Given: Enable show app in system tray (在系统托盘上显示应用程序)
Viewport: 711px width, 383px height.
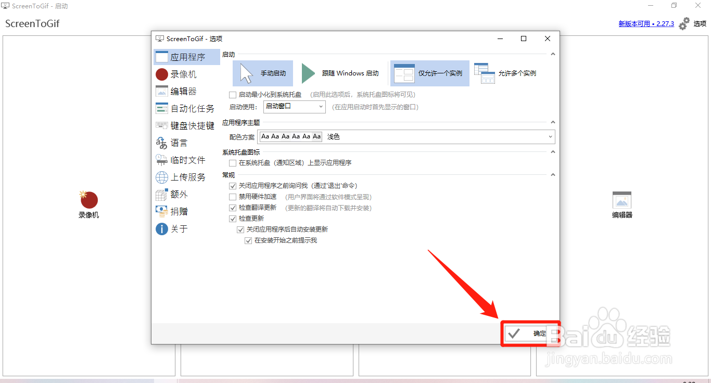Looking at the screenshot, I should (x=233, y=163).
